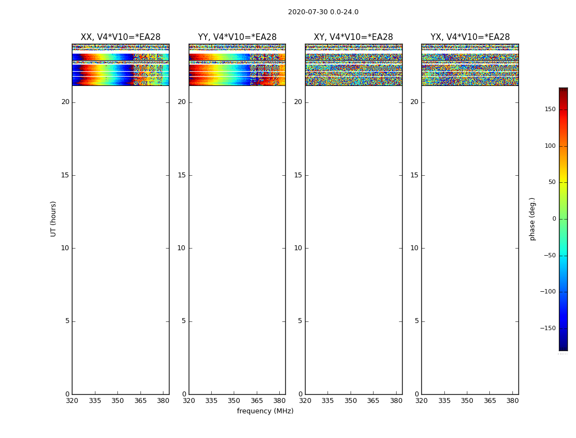This screenshot has height=438, width=576.
Task: Click the figure title date 2020-07-30
Action: point(323,12)
